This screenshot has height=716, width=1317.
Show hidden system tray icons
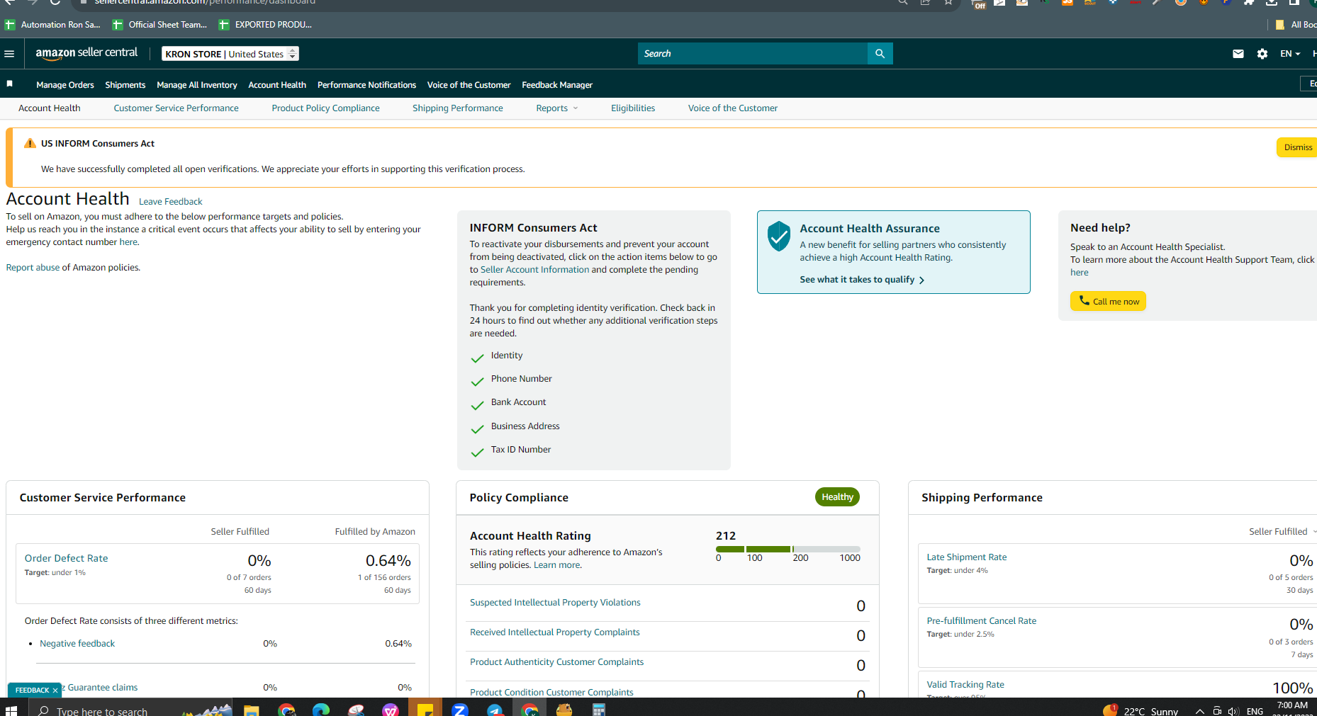(1199, 711)
